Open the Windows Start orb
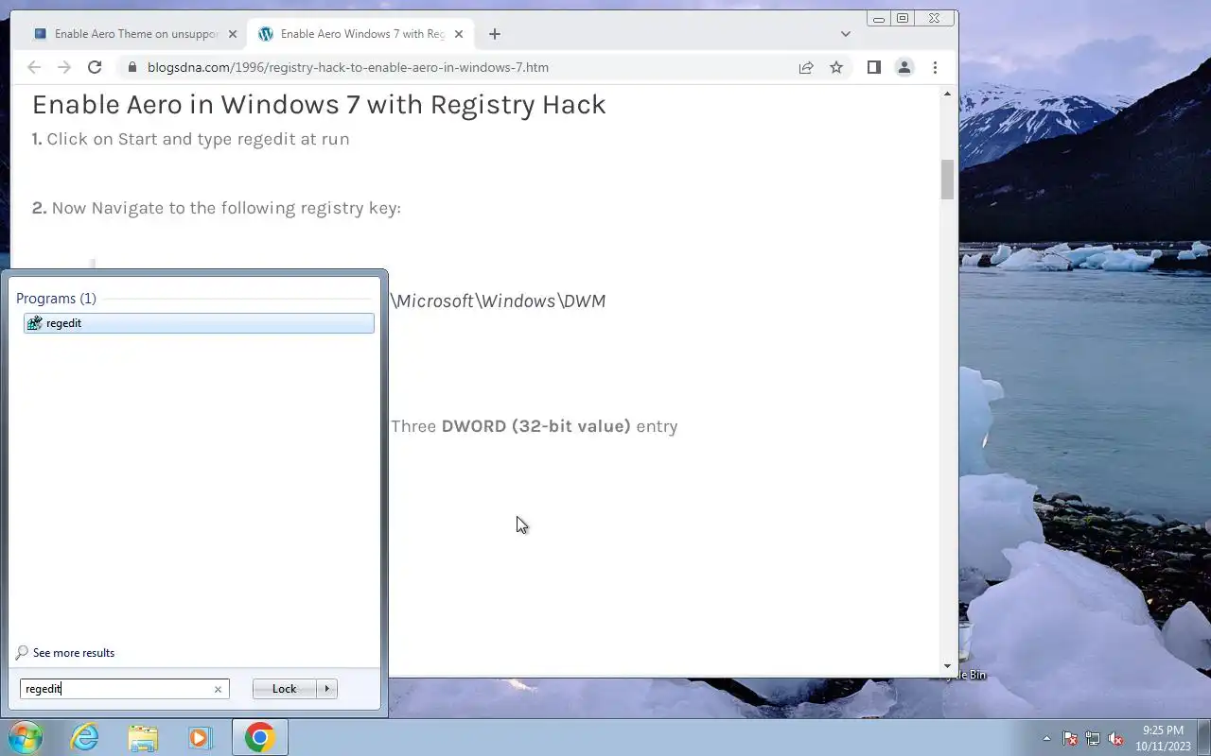Image resolution: width=1211 pixels, height=756 pixels. [x=26, y=737]
